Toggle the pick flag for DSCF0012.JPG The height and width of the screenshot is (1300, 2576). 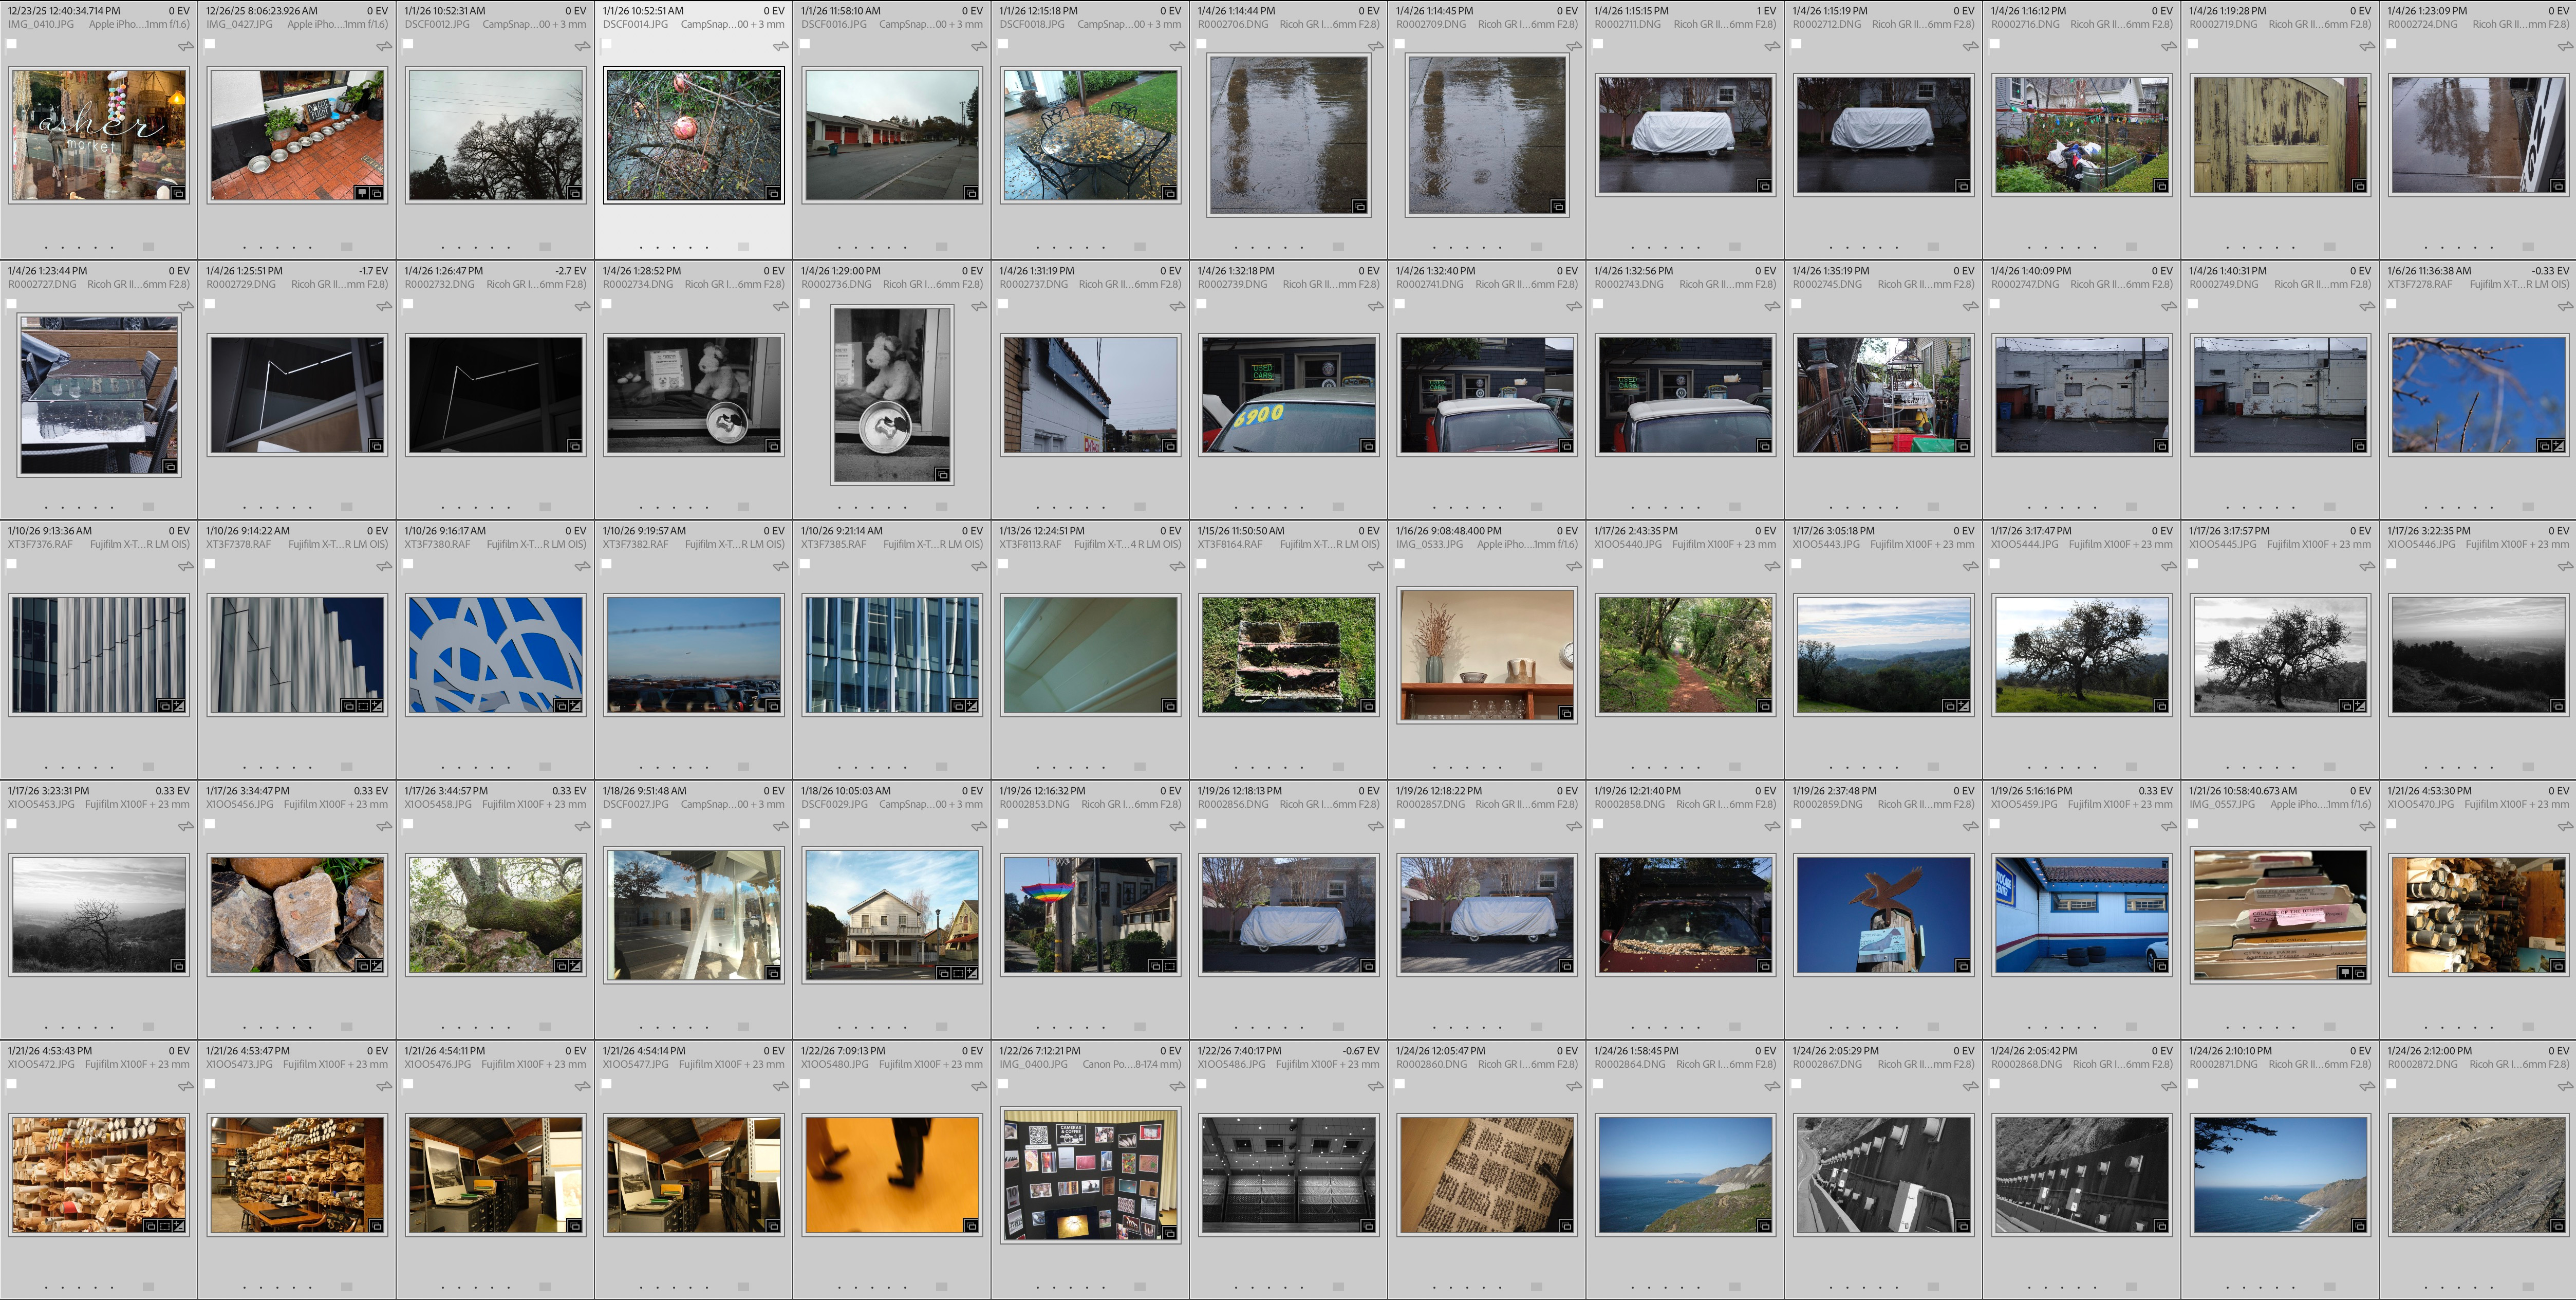point(408,44)
